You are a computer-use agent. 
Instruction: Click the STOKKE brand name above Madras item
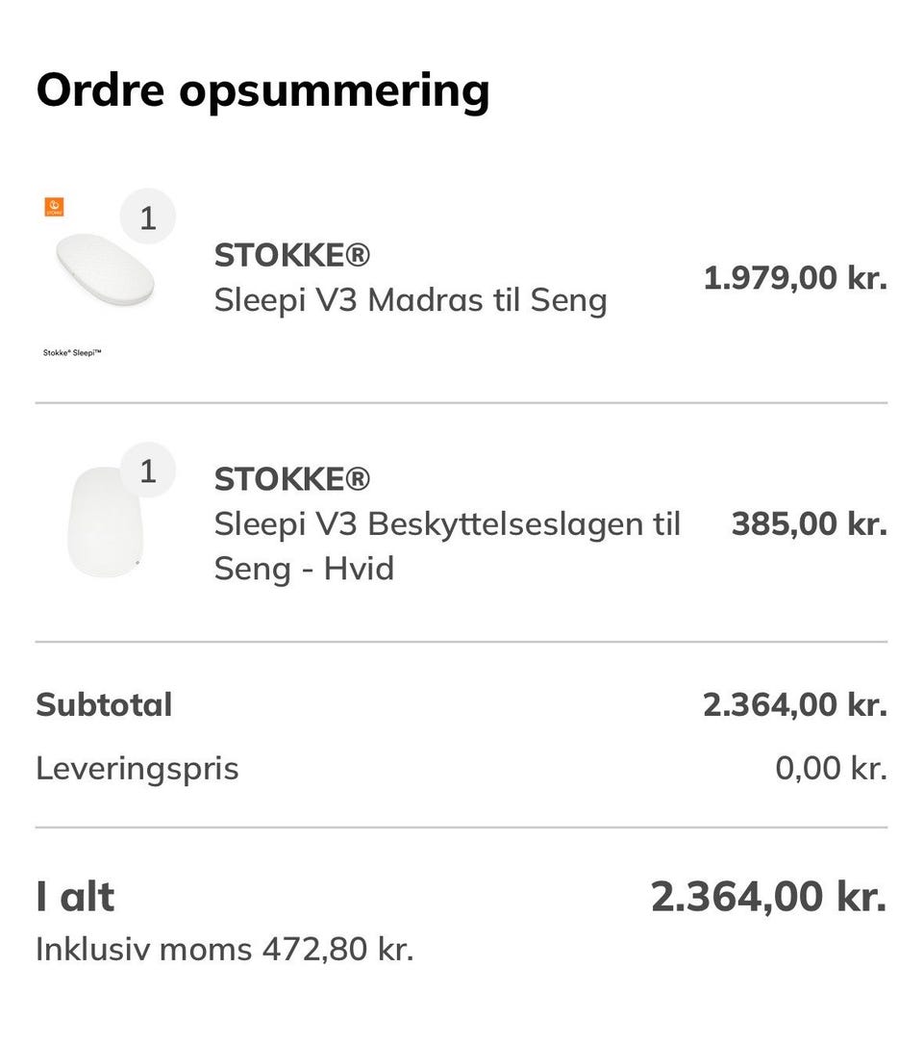click(291, 256)
